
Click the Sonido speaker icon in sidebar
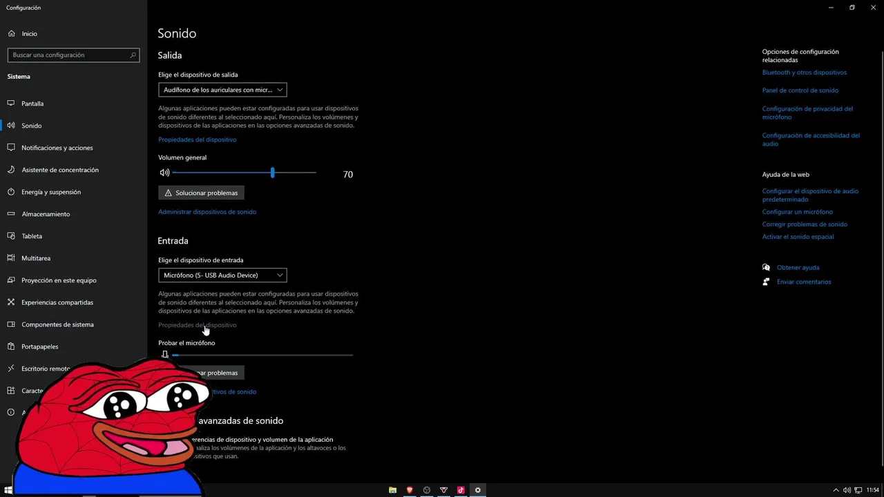pos(11,126)
